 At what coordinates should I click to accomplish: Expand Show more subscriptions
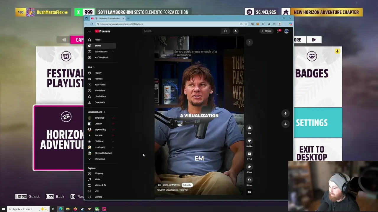[101, 159]
